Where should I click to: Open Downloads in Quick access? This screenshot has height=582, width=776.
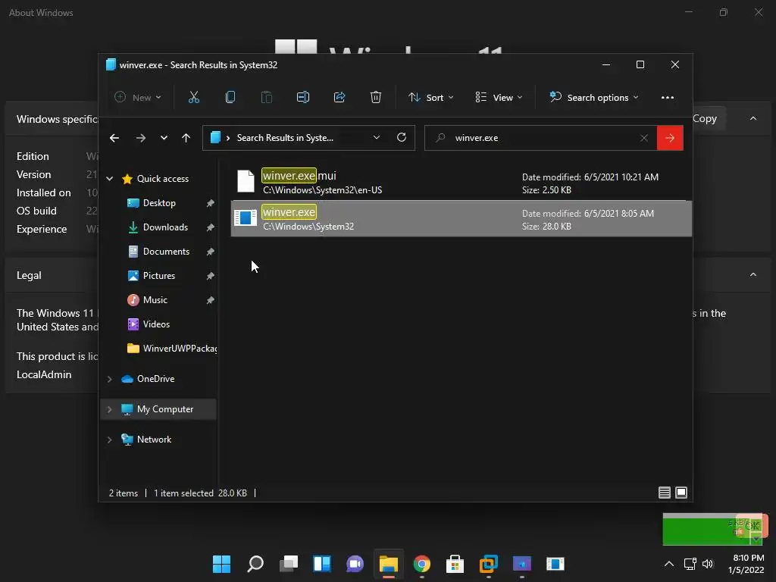[x=165, y=227]
